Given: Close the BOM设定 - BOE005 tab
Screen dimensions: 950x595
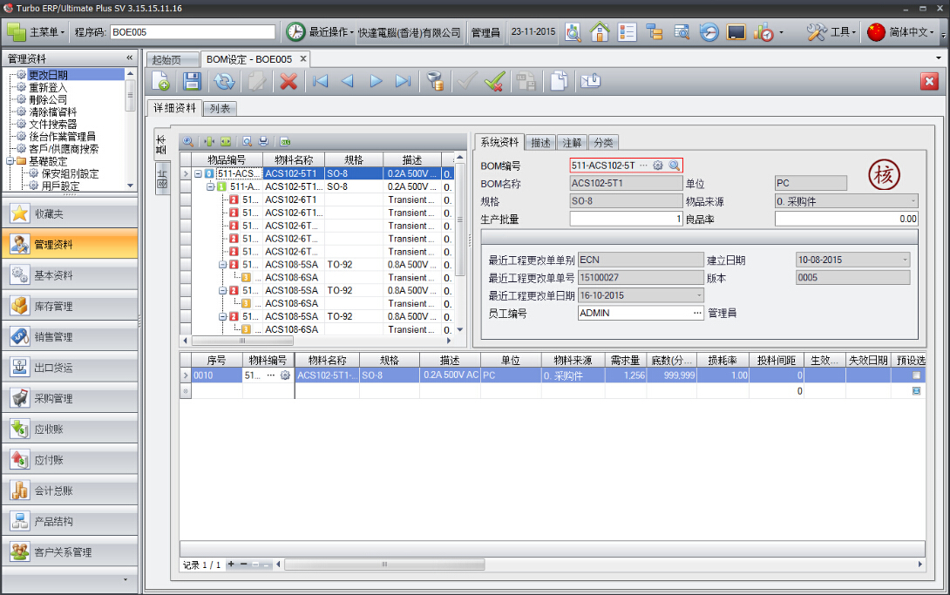Looking at the screenshot, I should (303, 58).
